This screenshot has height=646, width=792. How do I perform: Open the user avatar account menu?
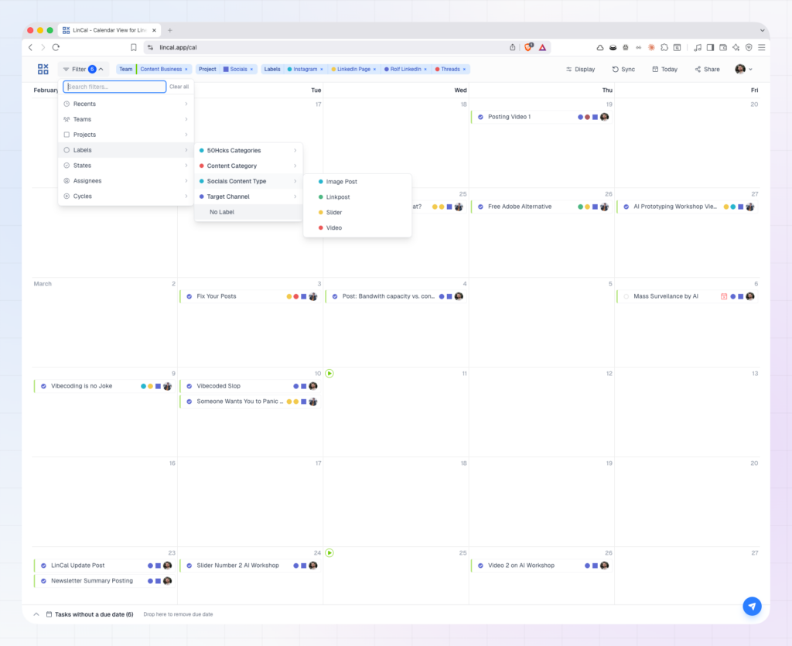tap(743, 70)
